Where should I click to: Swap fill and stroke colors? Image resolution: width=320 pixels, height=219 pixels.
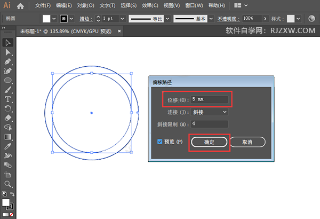point(12,194)
